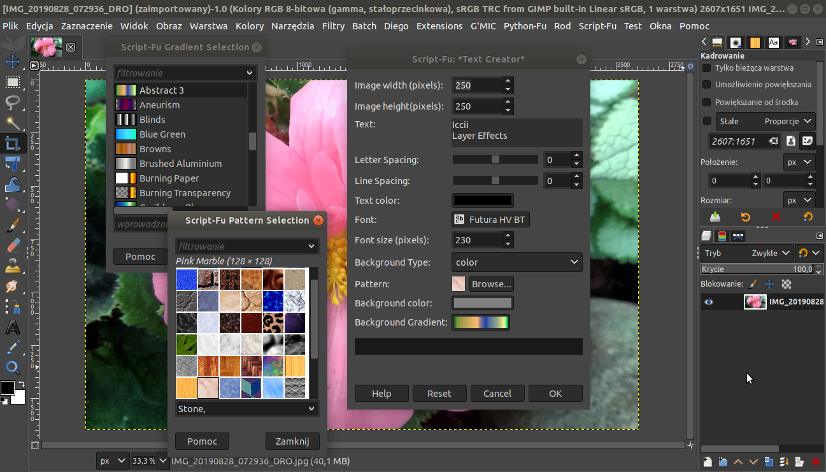Open the Script-Fu menu
Viewport: 826px width, 472px height.
click(x=597, y=26)
